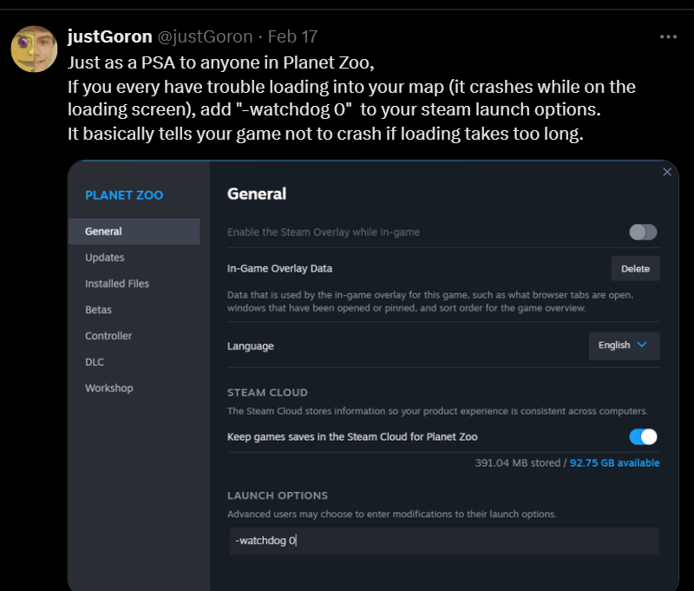Enable the Steam Overlay while in-game toggle
This screenshot has height=591, width=694.
(643, 232)
